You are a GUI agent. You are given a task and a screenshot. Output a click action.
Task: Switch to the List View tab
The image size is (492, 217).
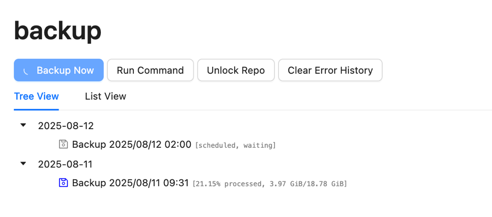[105, 96]
